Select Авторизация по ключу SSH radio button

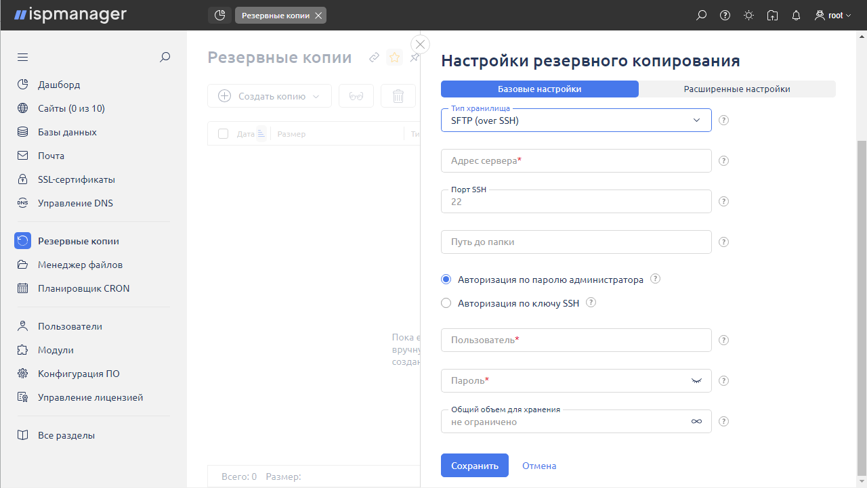pos(446,303)
